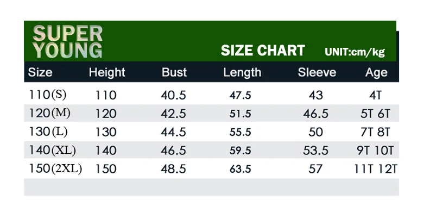Click the 150(2XL) size row label
The height and width of the screenshot is (213, 430).
coord(55,169)
